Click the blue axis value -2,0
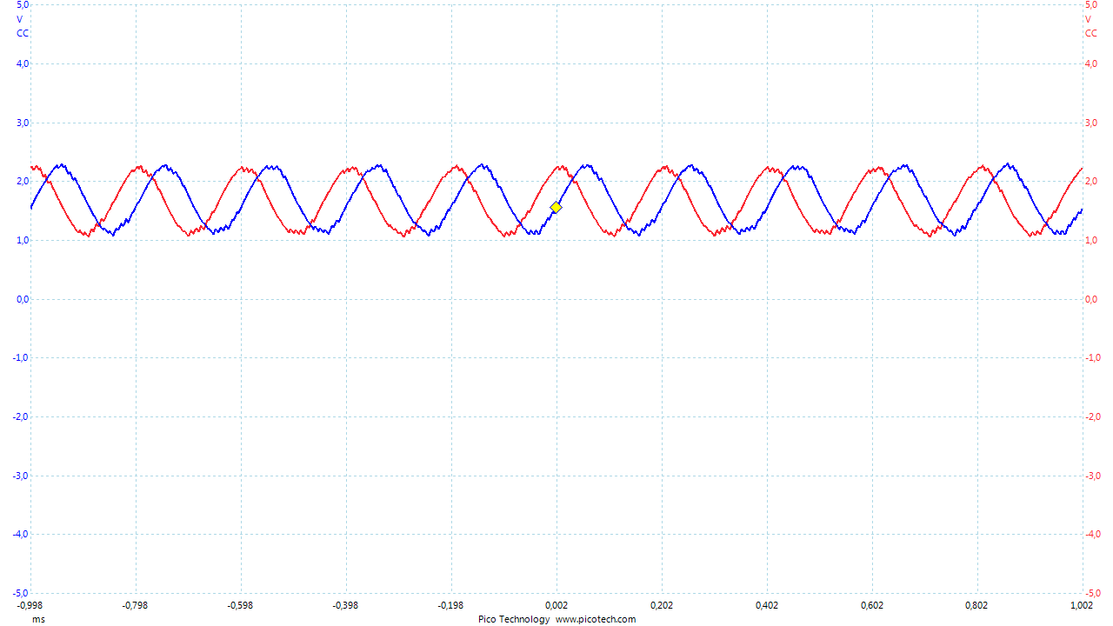Screen dimensions: 1113x626 click(21, 416)
